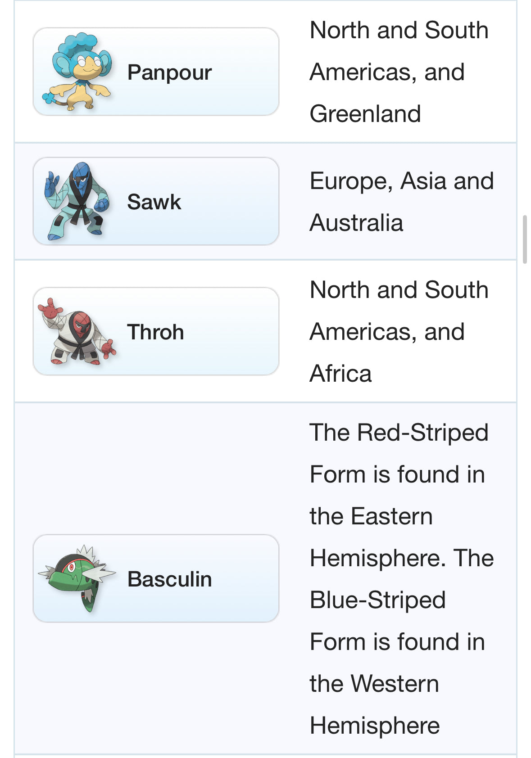Open the Panpour name link
531x758 pixels.
coord(169,72)
